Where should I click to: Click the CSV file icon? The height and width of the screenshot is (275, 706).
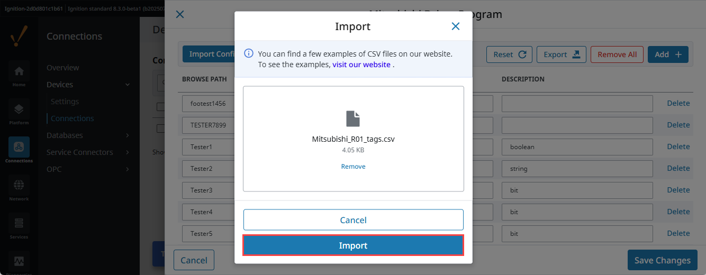coord(353,118)
